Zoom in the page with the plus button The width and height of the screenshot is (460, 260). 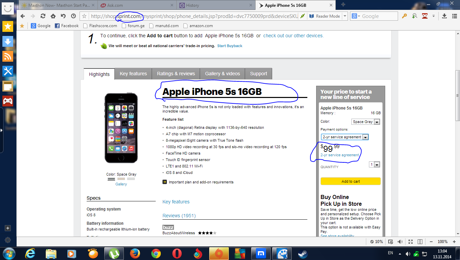(x=454, y=242)
